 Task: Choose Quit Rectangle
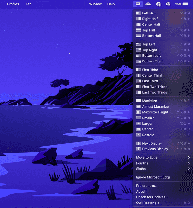163,203
